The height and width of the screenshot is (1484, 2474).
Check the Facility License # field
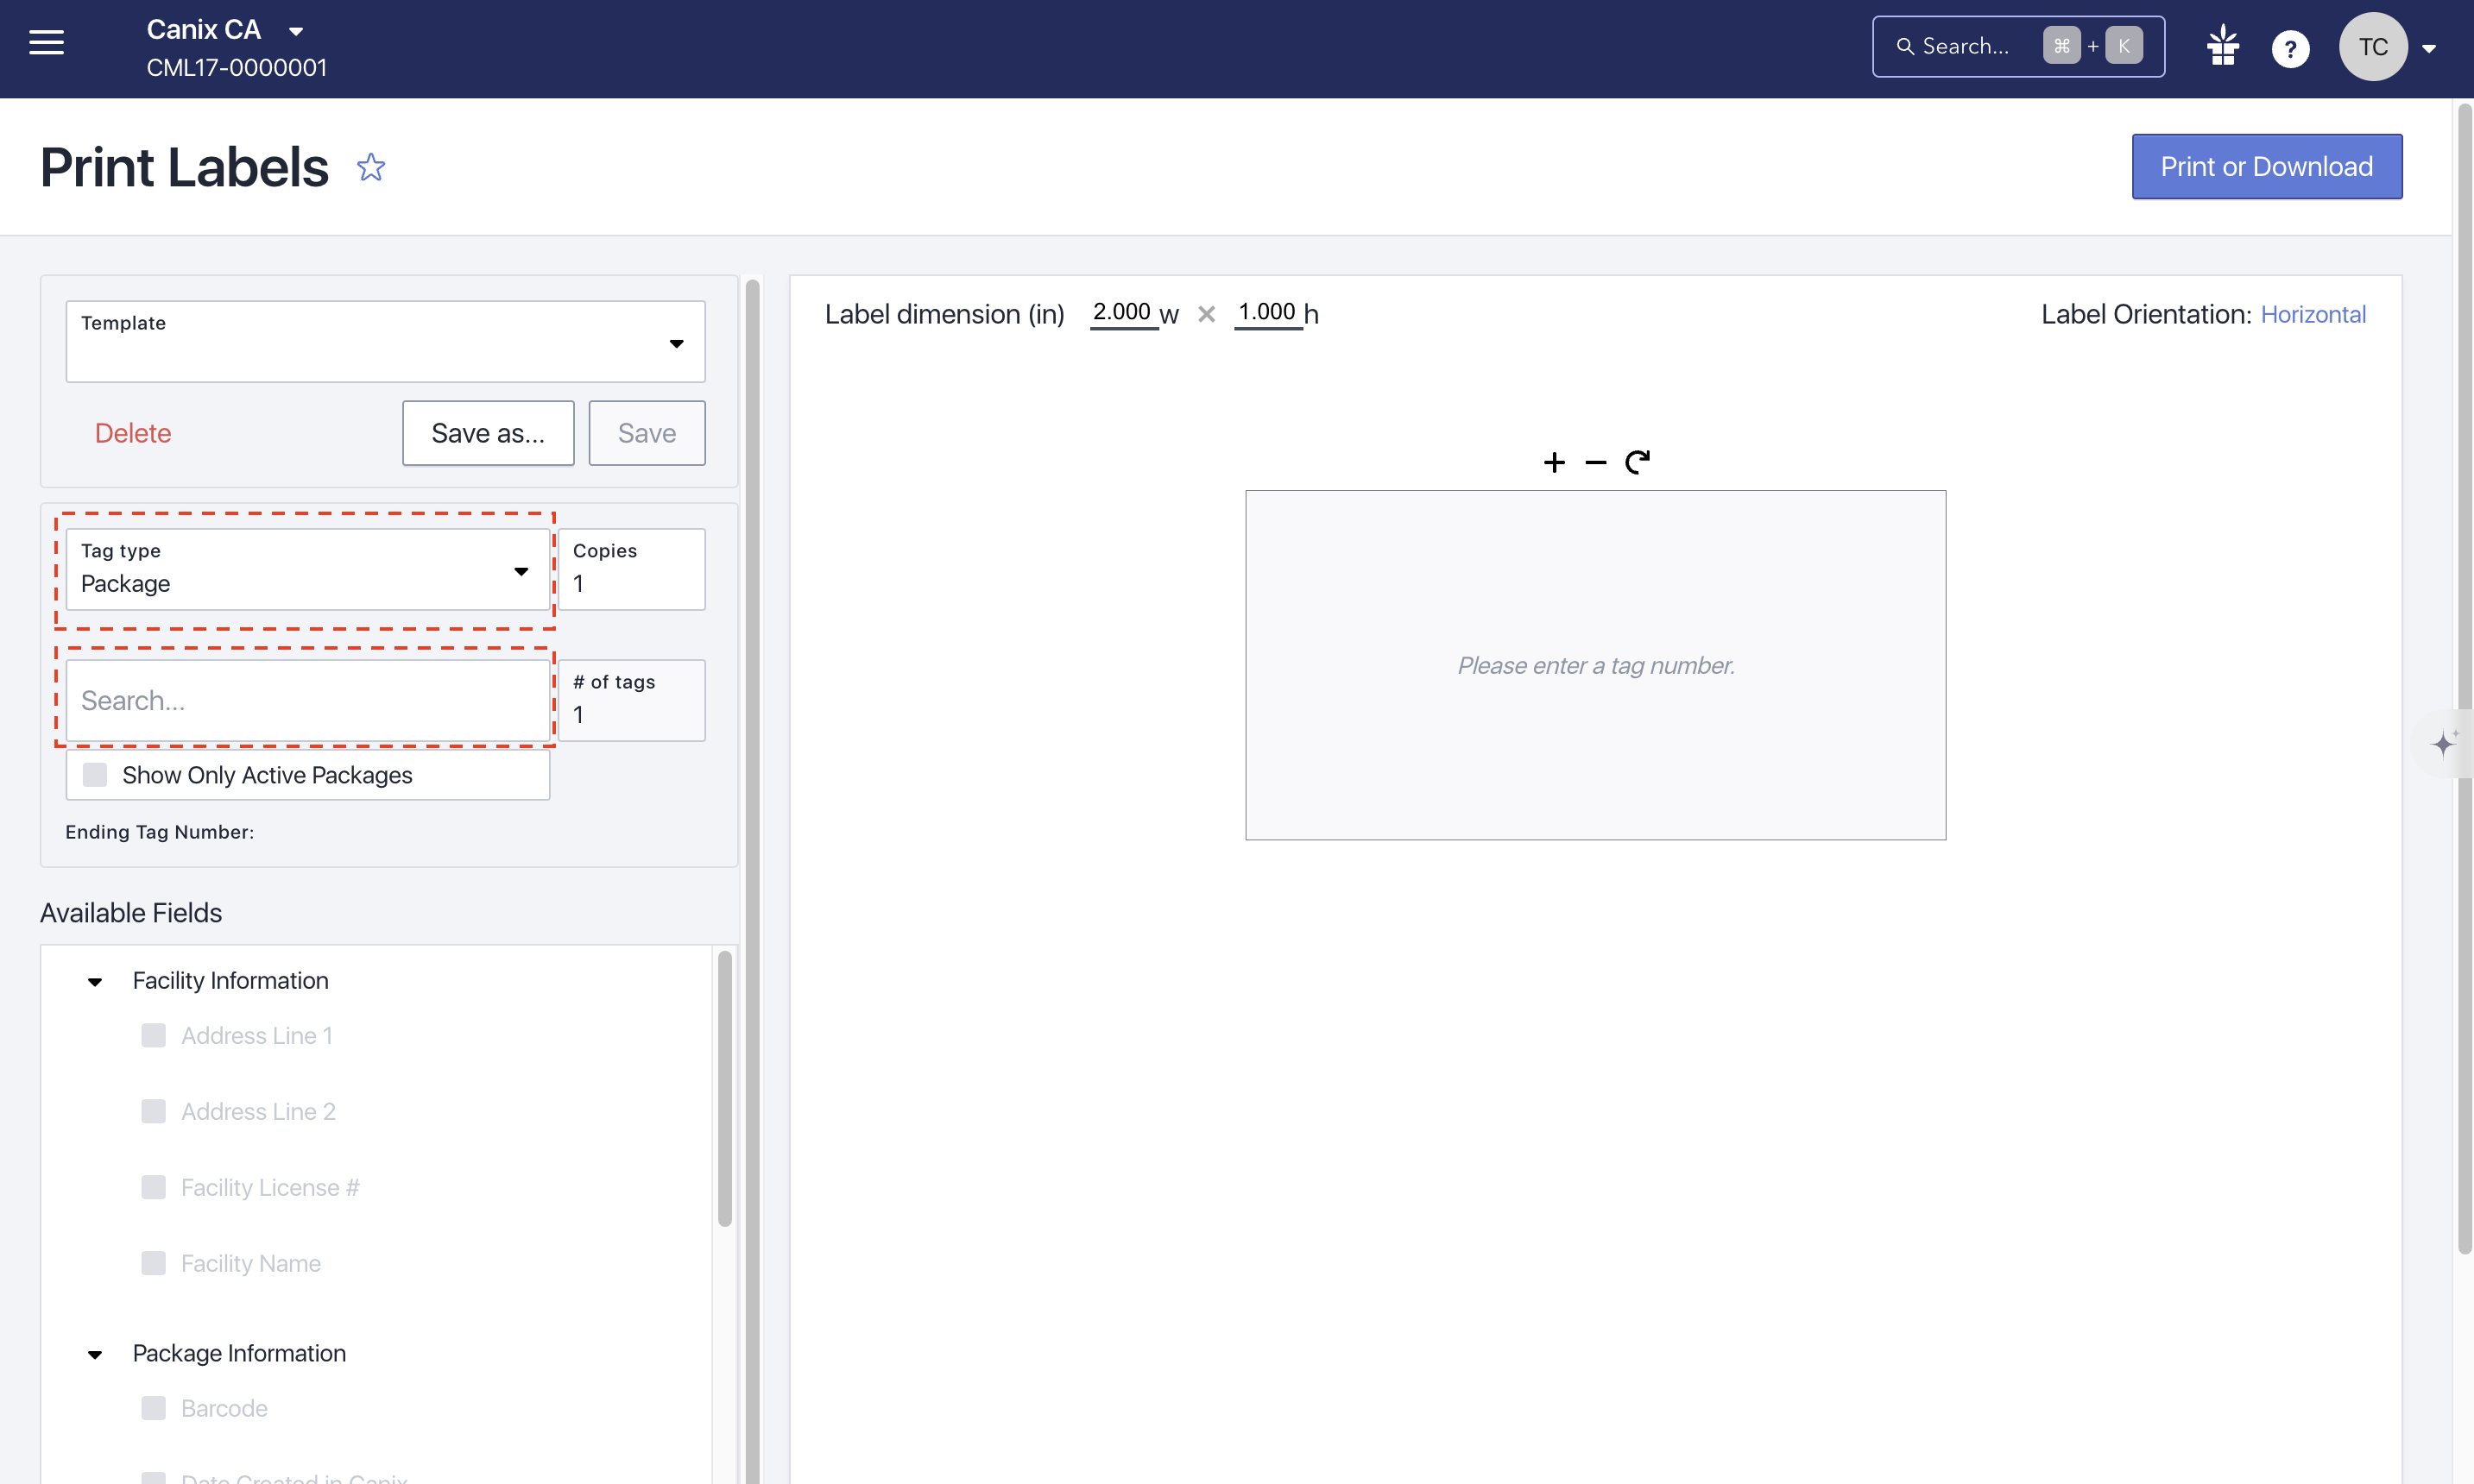pos(153,1187)
